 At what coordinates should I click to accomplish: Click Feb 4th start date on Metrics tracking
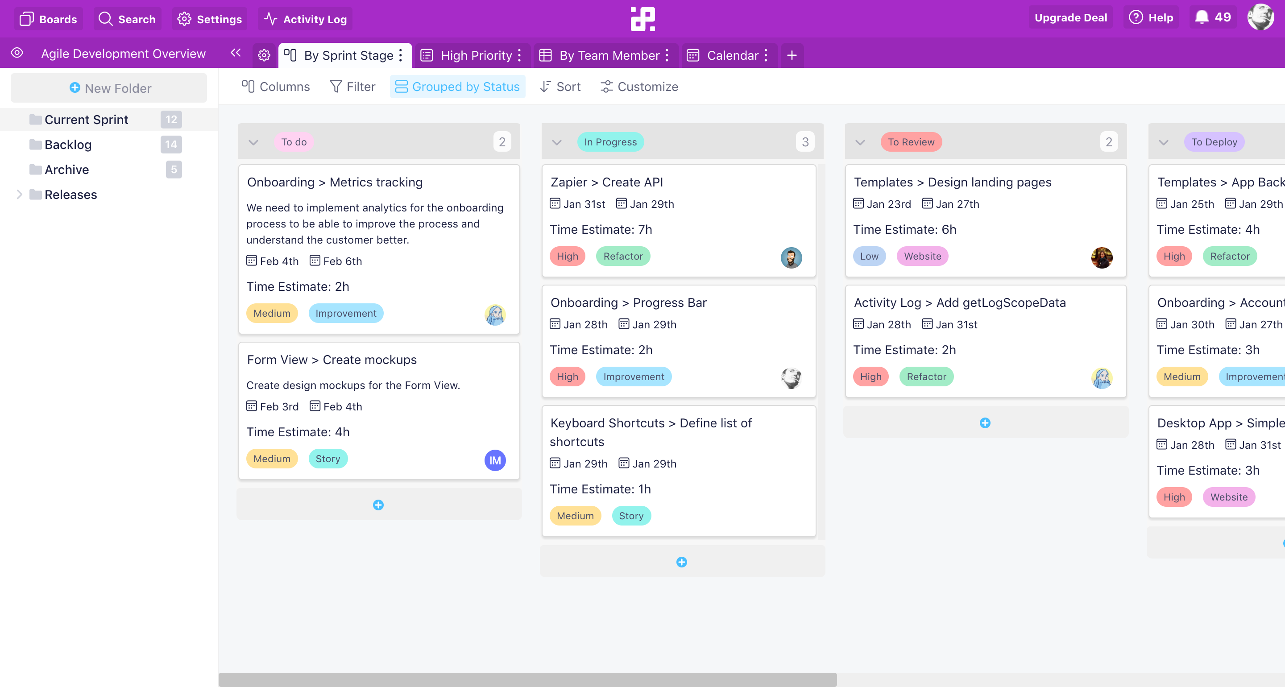pos(272,261)
